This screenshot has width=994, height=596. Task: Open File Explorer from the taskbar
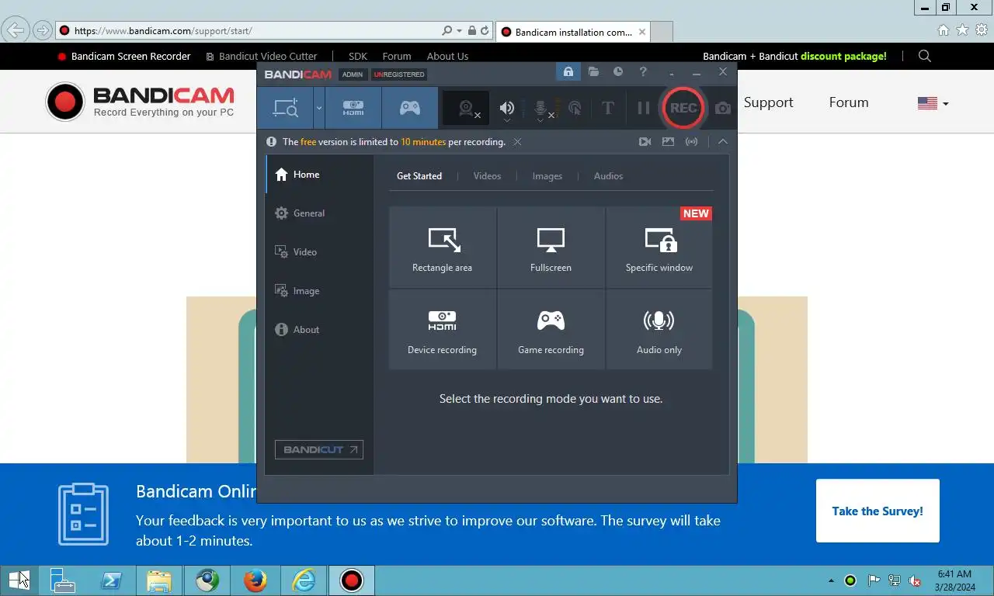[158, 580]
